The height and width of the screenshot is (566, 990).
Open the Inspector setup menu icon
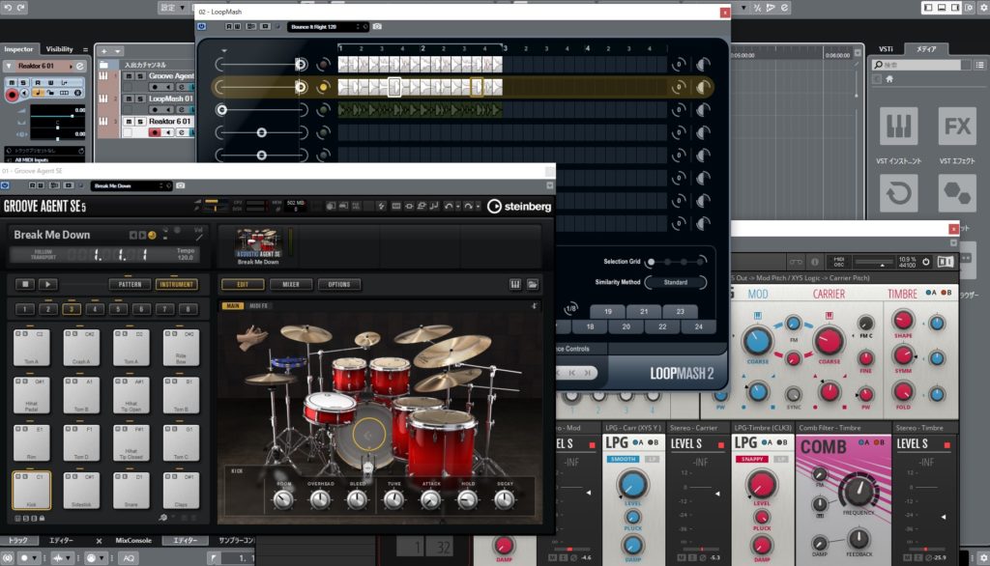[x=85, y=49]
